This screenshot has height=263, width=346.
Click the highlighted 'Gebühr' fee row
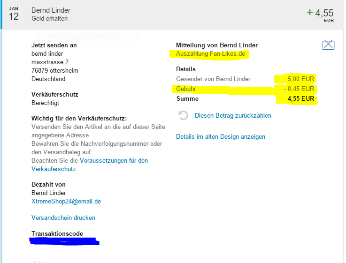click(186, 89)
